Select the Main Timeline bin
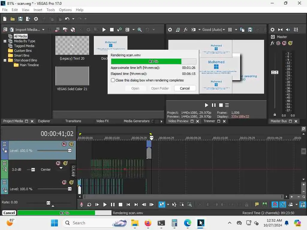Screen dimensions: 307x230 [x=29, y=65]
